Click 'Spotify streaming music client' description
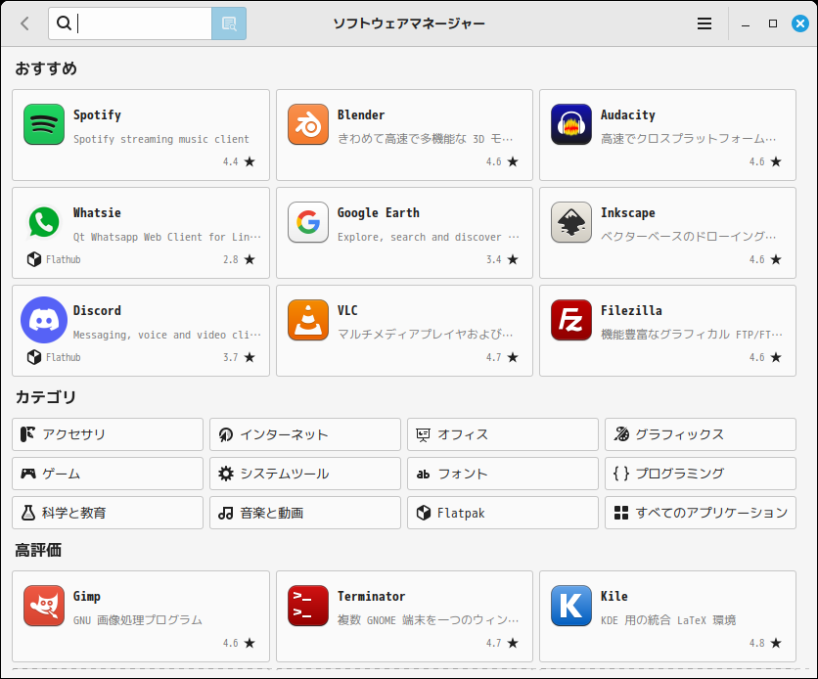Image resolution: width=818 pixels, height=679 pixels. (x=161, y=139)
